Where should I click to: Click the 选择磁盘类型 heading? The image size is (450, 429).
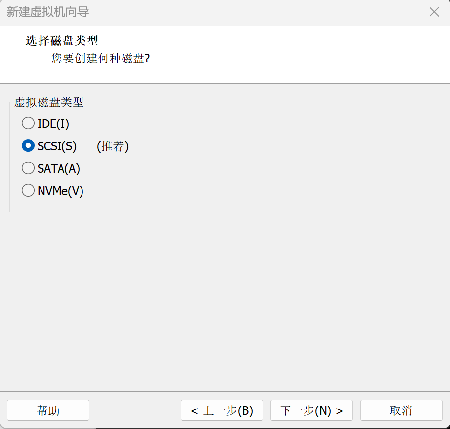tap(62, 41)
